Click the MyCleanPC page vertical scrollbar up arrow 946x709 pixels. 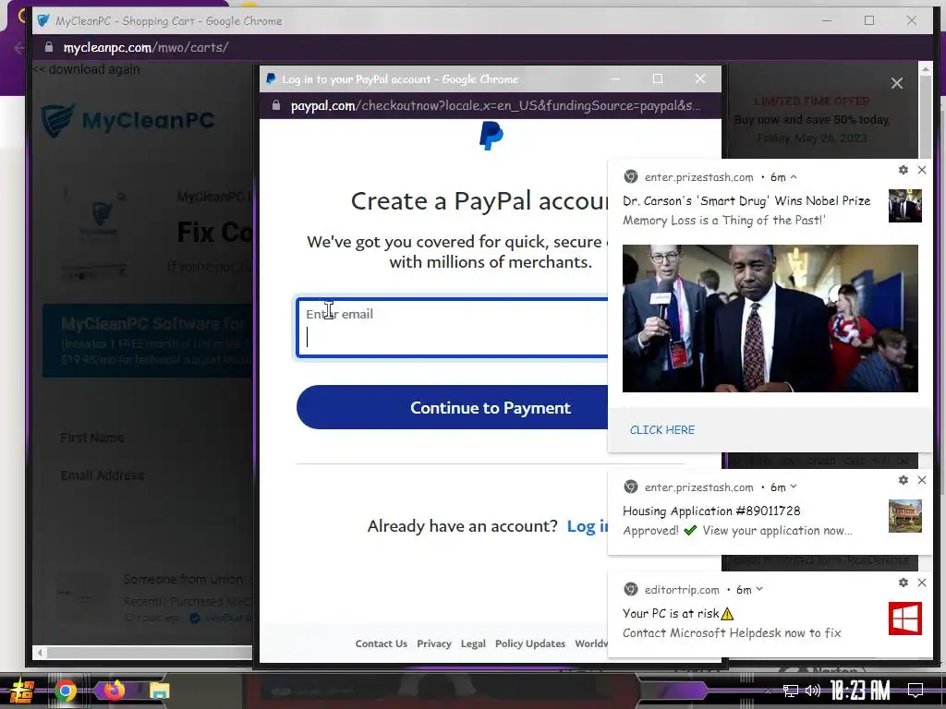pyautogui.click(x=926, y=69)
